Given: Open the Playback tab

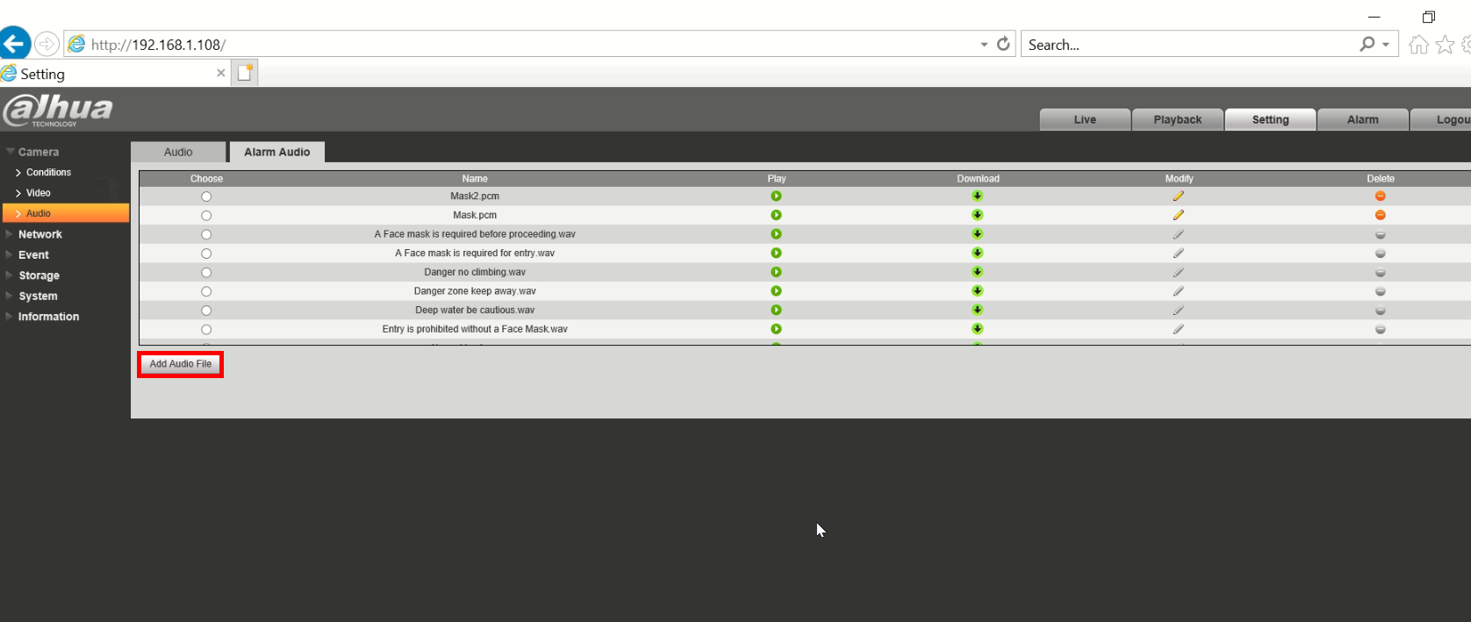Looking at the screenshot, I should tap(1178, 120).
